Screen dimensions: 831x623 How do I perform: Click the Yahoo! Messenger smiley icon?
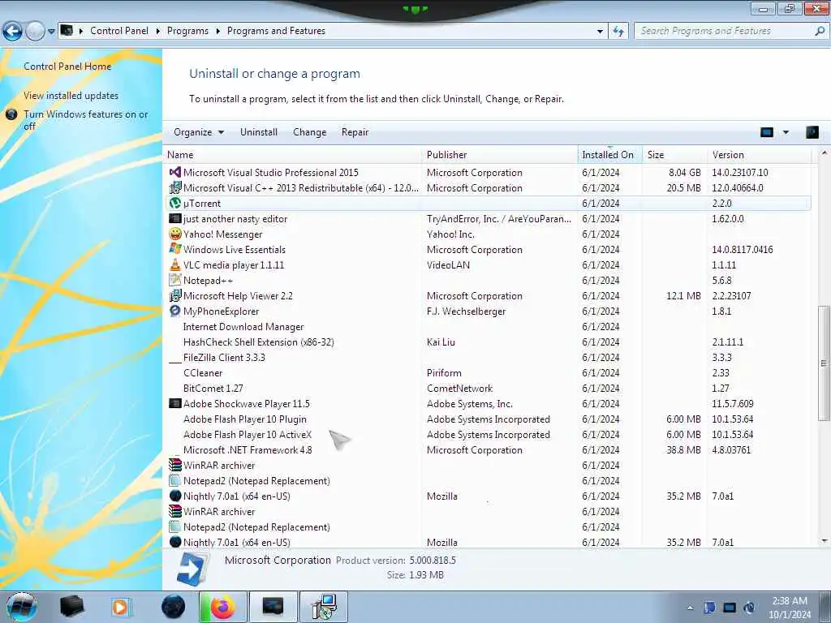175,234
